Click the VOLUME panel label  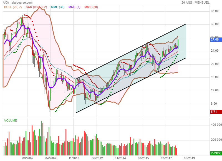point(11,120)
